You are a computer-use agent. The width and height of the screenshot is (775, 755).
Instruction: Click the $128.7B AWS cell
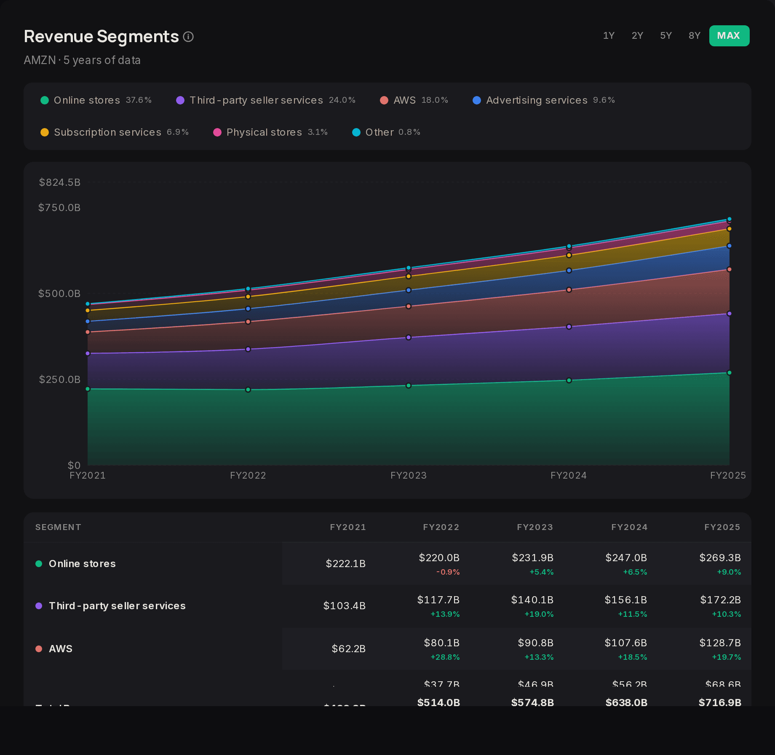[x=720, y=643]
